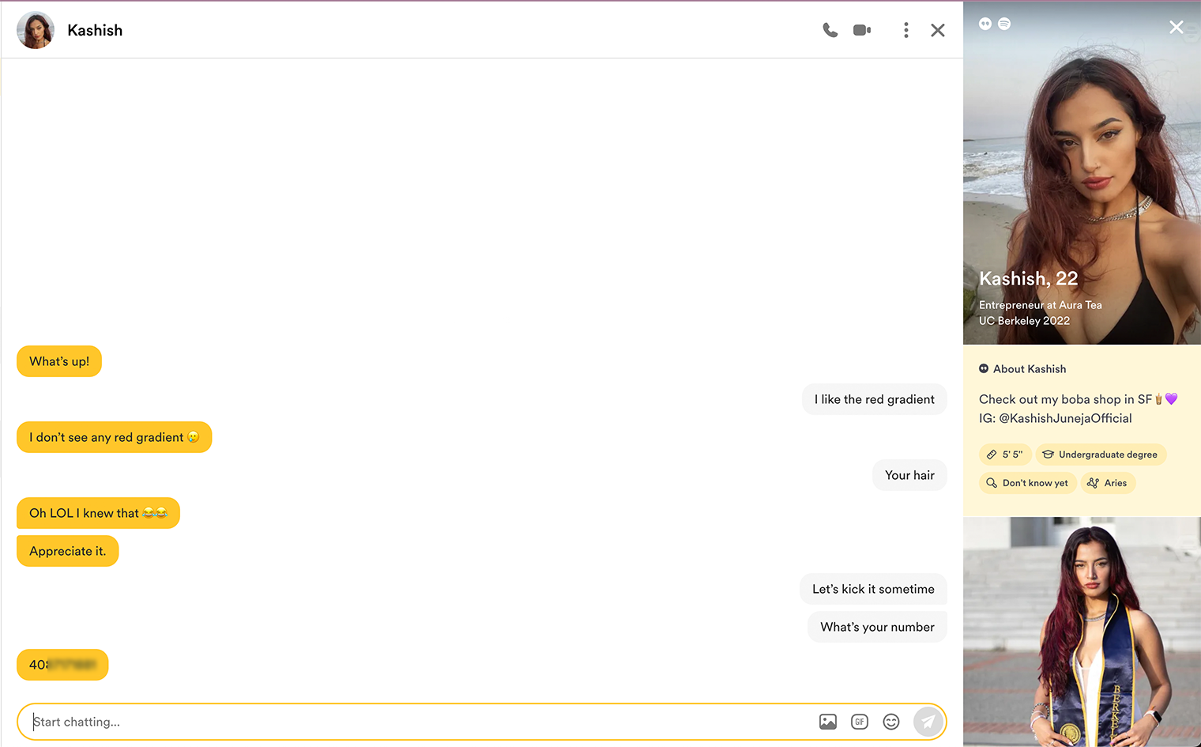The image size is (1201, 747).
Task: Click the 5' 5" height badge
Action: tap(1005, 455)
